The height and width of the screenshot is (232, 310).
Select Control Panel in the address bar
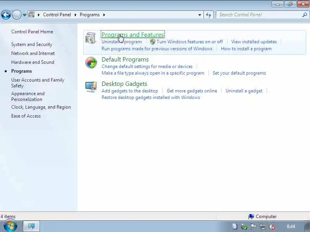click(x=57, y=15)
